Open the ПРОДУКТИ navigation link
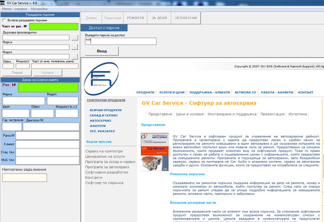 pyautogui.click(x=145, y=92)
